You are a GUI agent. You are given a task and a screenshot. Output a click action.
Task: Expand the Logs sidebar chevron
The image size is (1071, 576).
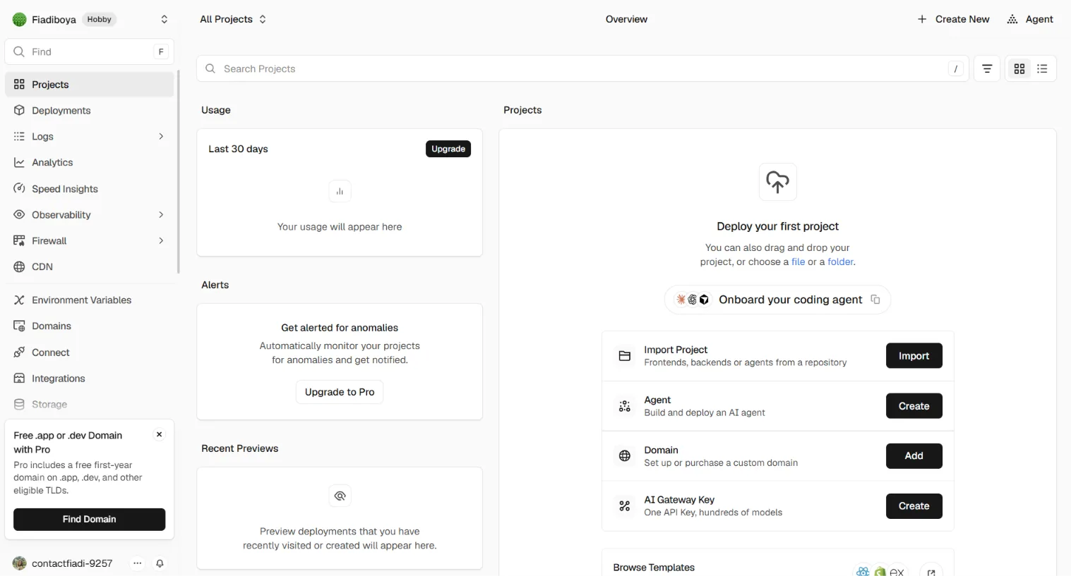(x=161, y=137)
